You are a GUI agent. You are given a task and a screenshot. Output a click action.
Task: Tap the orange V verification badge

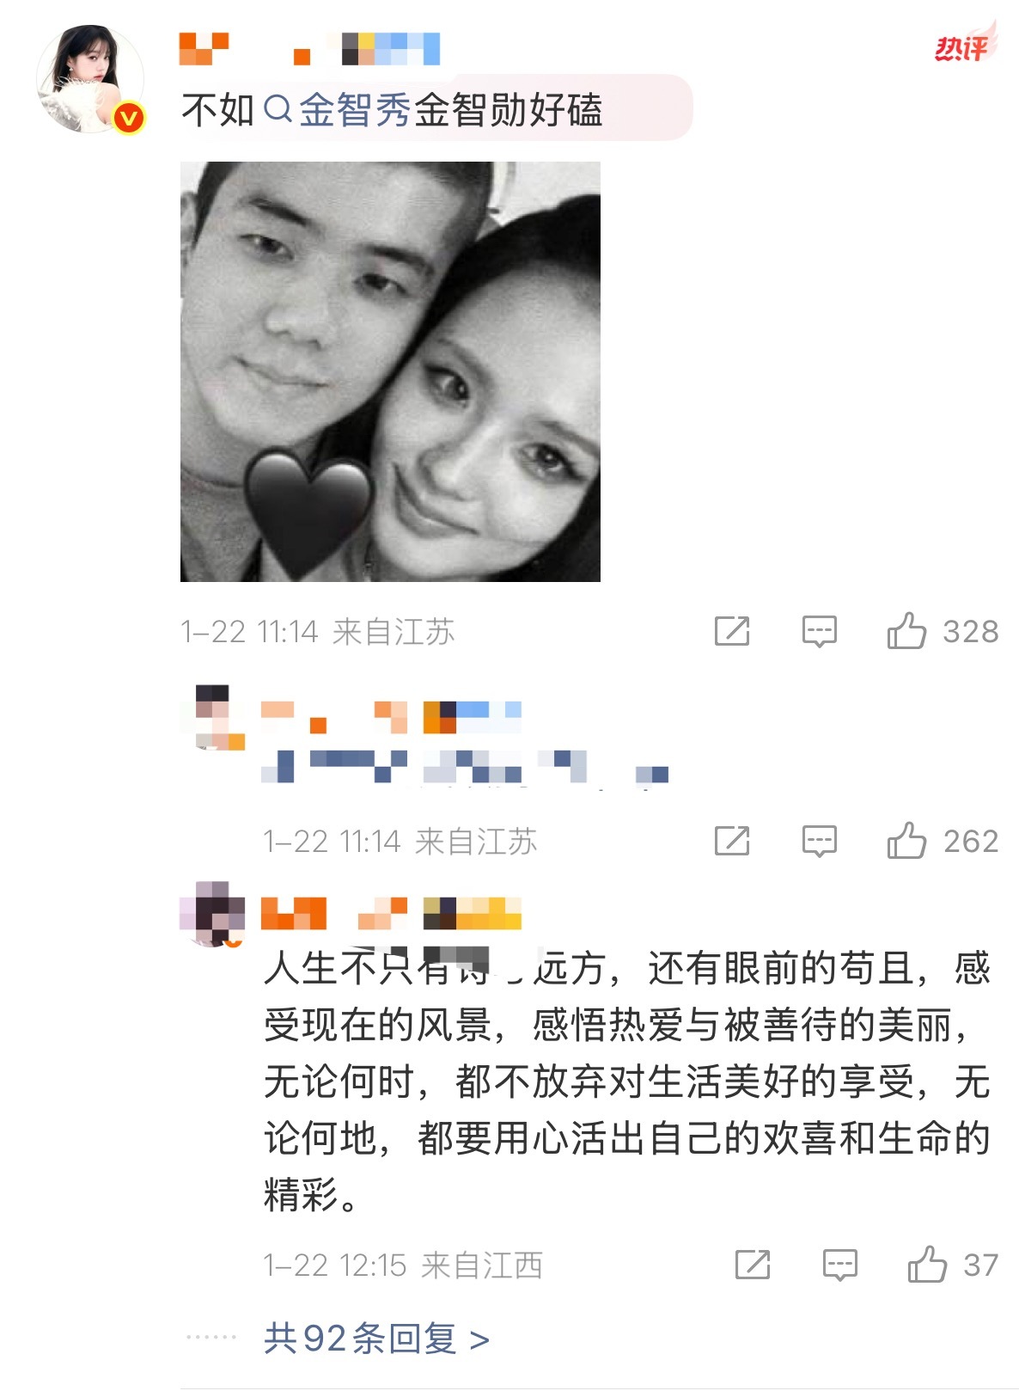pyautogui.click(x=129, y=118)
